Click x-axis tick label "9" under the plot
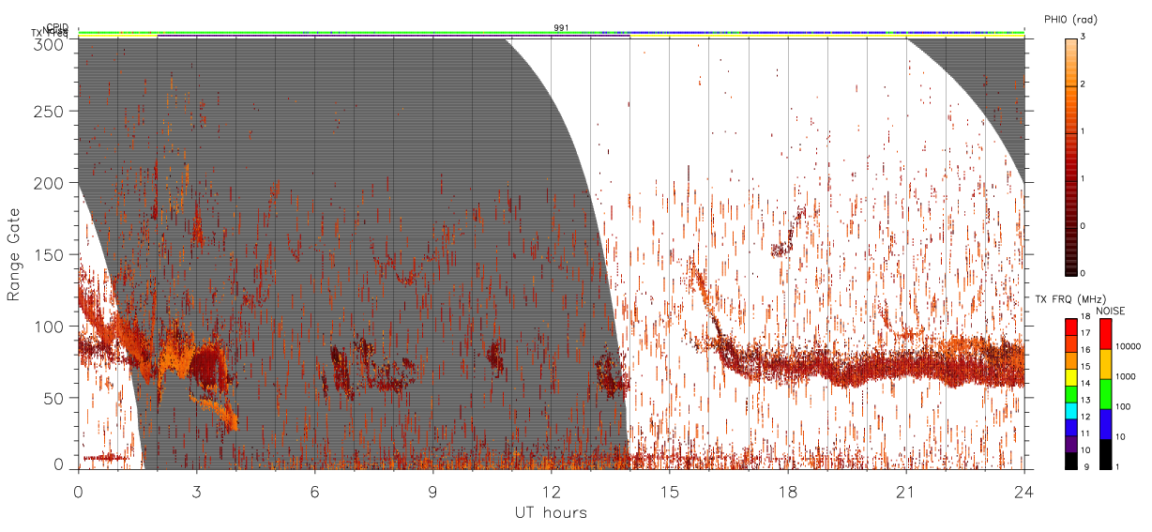1152x532 pixels. 432,491
